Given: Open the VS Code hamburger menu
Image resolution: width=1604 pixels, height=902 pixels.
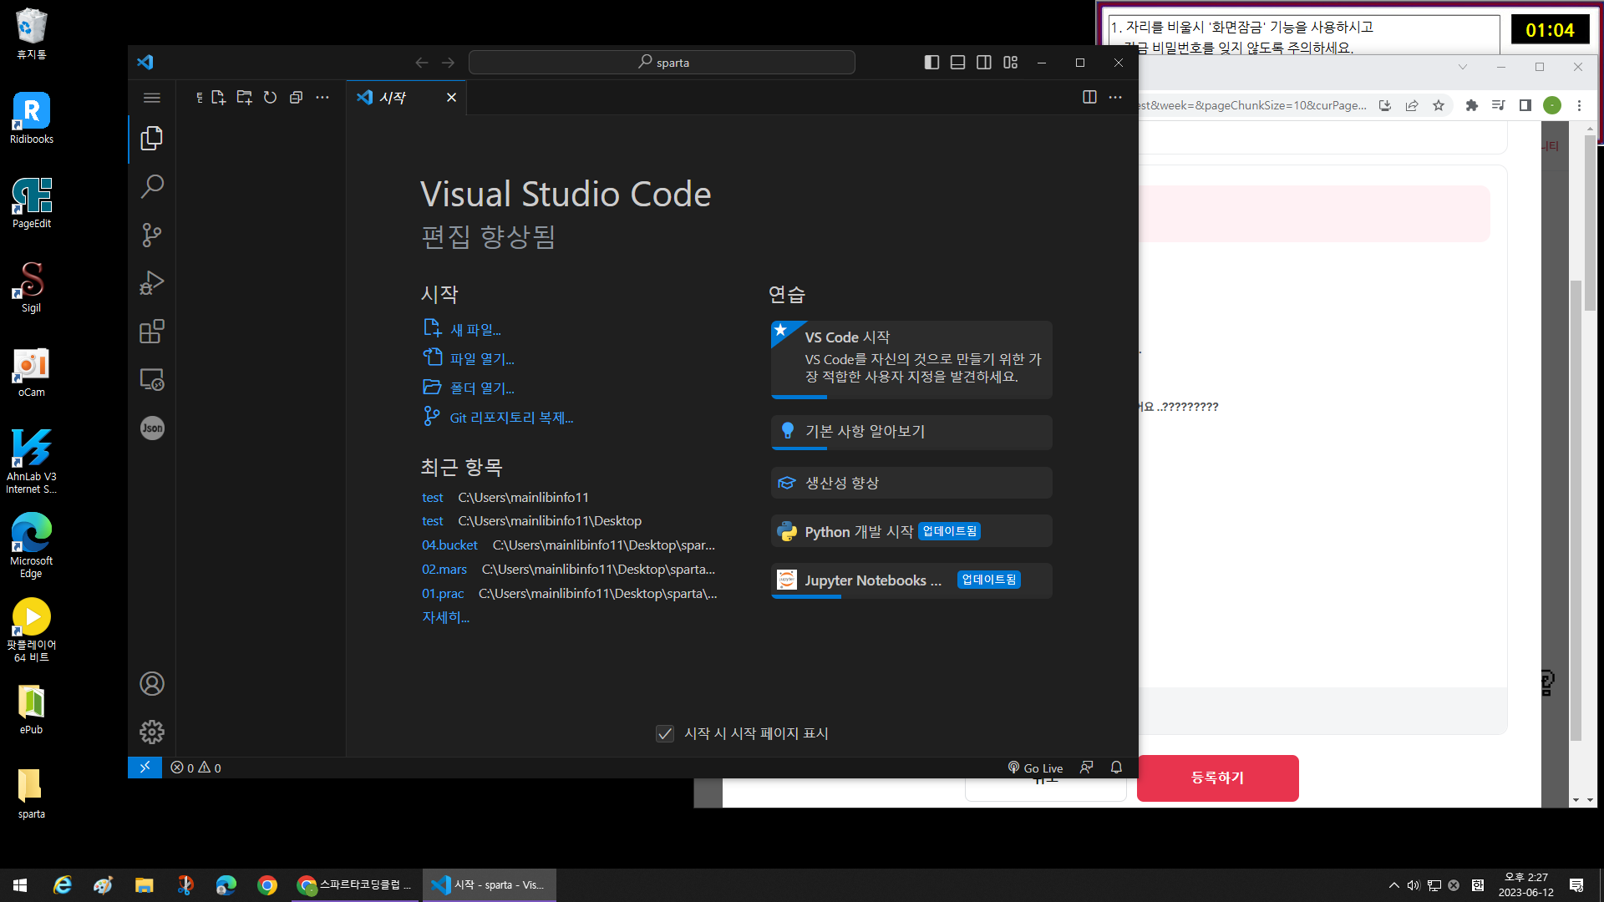Looking at the screenshot, I should (x=151, y=98).
